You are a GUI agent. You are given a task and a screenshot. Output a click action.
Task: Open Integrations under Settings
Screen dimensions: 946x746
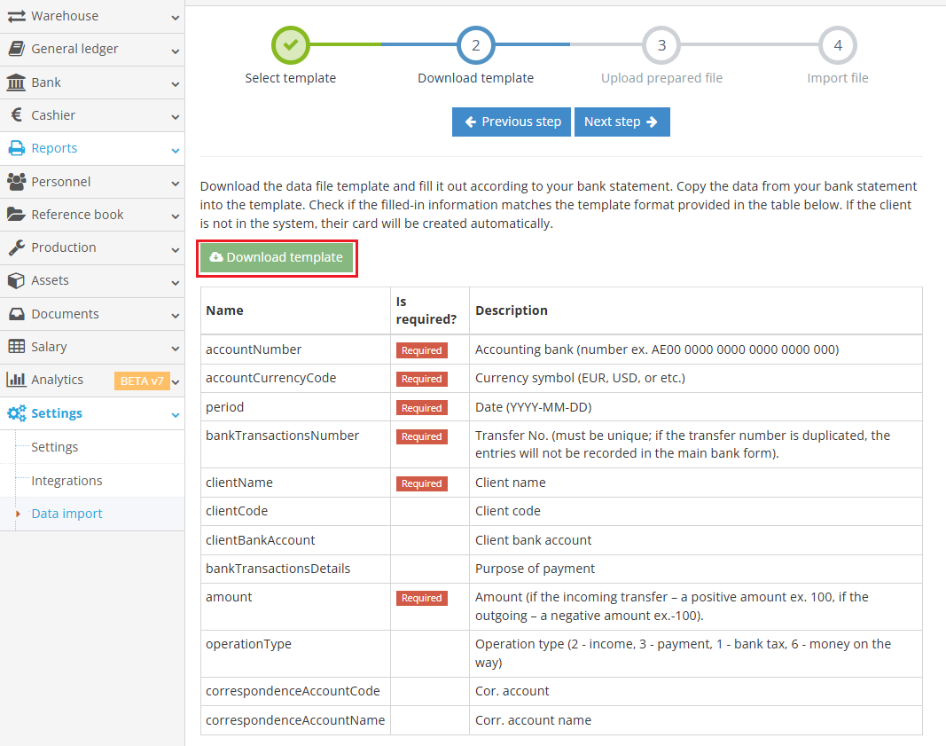click(66, 481)
